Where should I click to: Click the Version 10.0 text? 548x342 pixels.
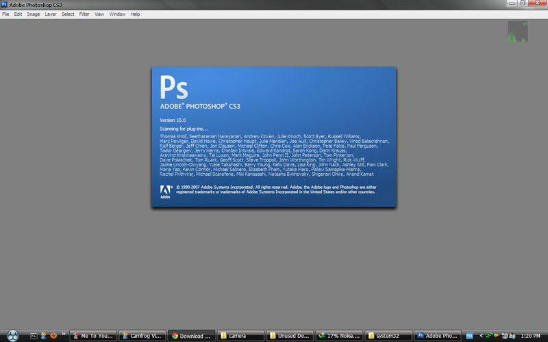(x=173, y=120)
